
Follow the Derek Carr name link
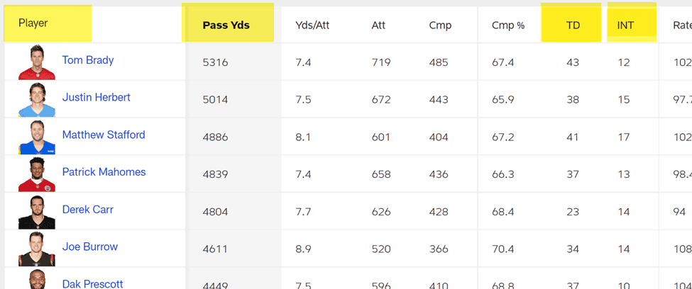click(x=88, y=209)
